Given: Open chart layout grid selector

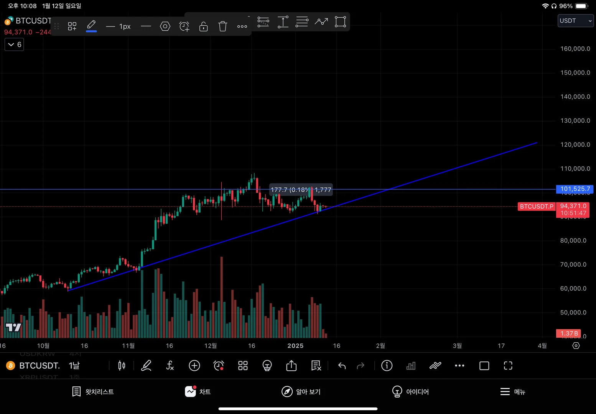Looking at the screenshot, I should click(243, 366).
